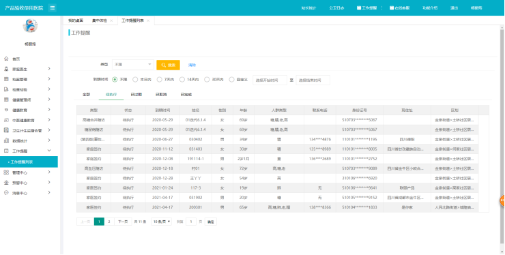
Task: Click the 工作提醒 sidebar icon
Action: (6, 151)
